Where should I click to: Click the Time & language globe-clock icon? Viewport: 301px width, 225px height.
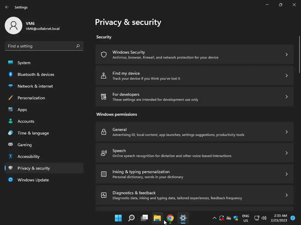tap(11, 133)
